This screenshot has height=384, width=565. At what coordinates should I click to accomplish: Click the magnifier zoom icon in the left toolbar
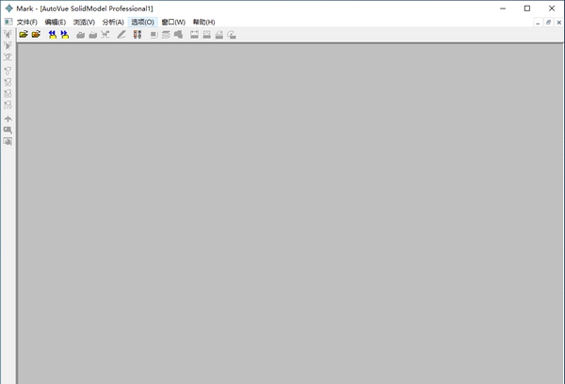[8, 130]
